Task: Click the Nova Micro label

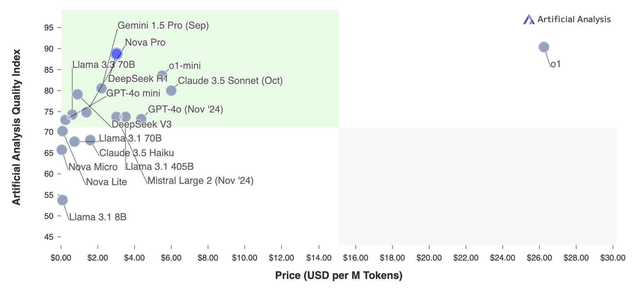Action: [x=93, y=167]
